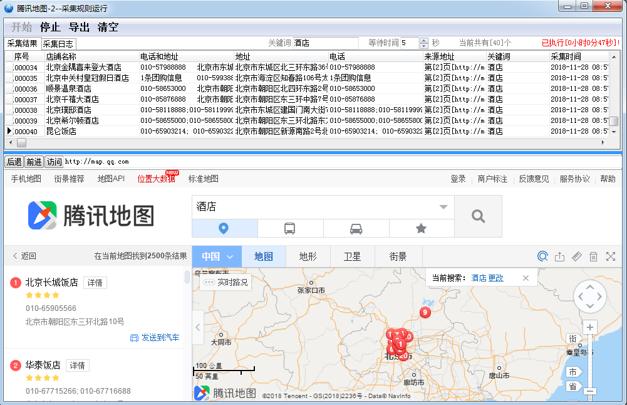Open 标准地图 link
Image resolution: width=627 pixels, height=405 pixels.
(204, 179)
